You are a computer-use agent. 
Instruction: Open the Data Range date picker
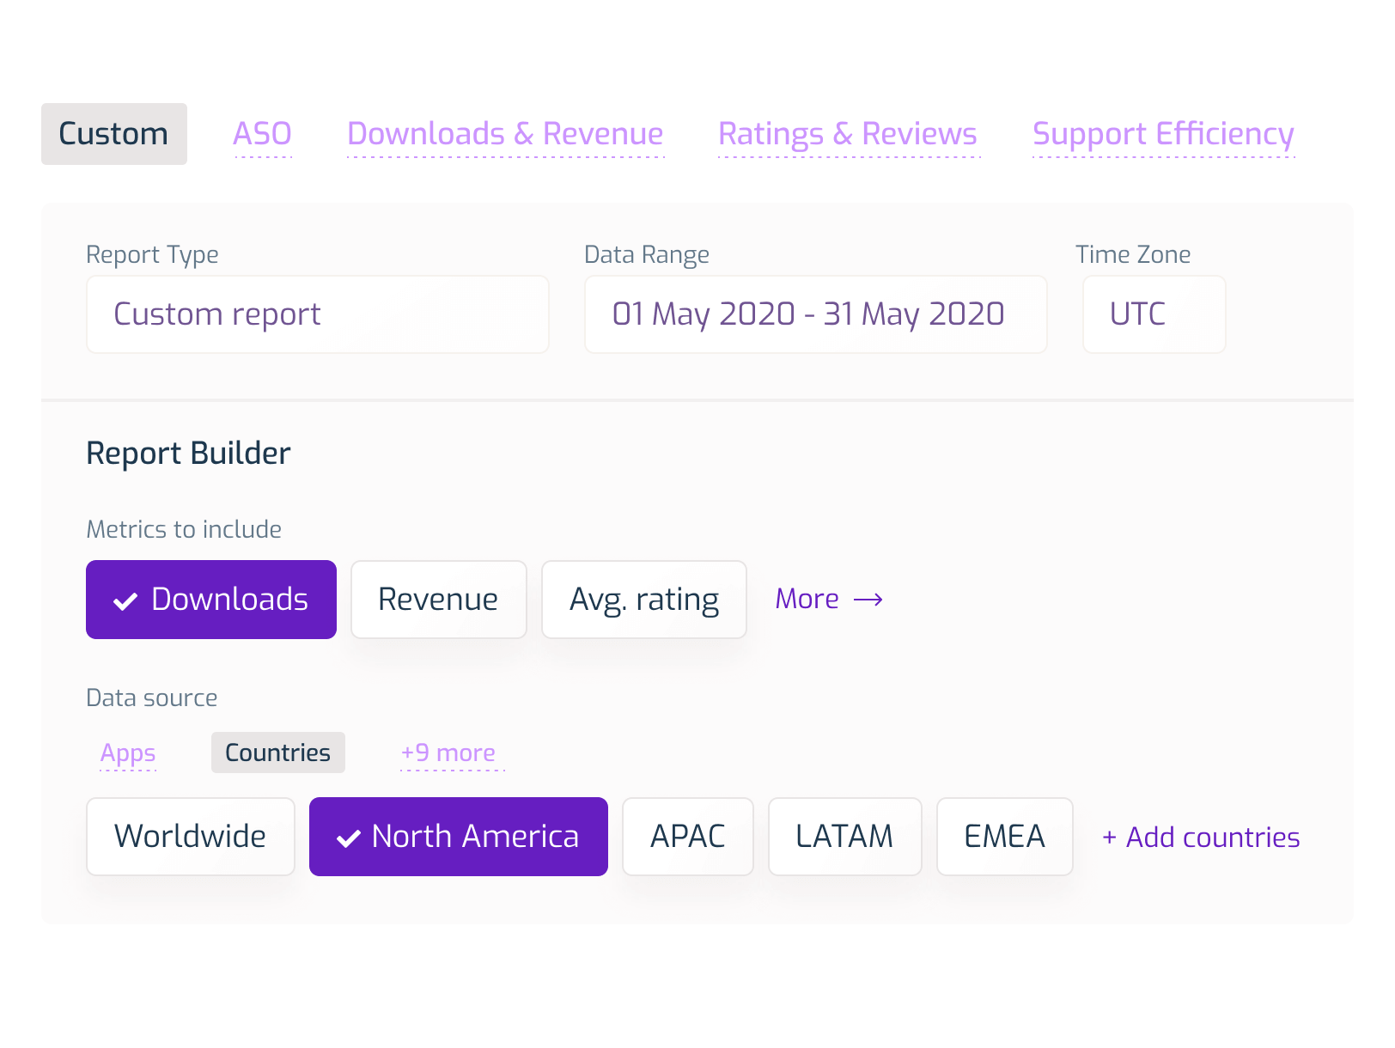click(x=814, y=314)
